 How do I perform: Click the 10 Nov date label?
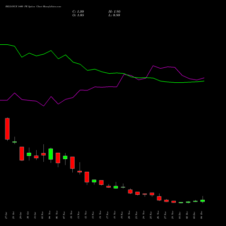pyautogui.click(x=71, y=215)
